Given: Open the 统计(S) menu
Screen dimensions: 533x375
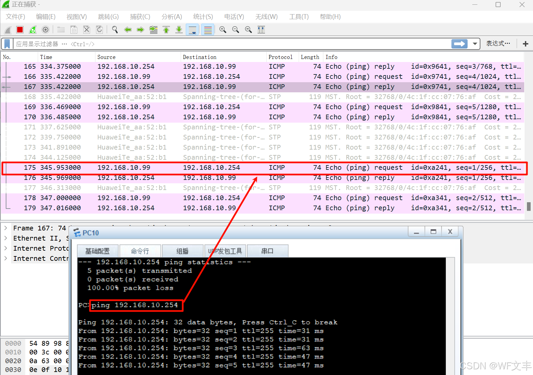Looking at the screenshot, I should pyautogui.click(x=203, y=17).
